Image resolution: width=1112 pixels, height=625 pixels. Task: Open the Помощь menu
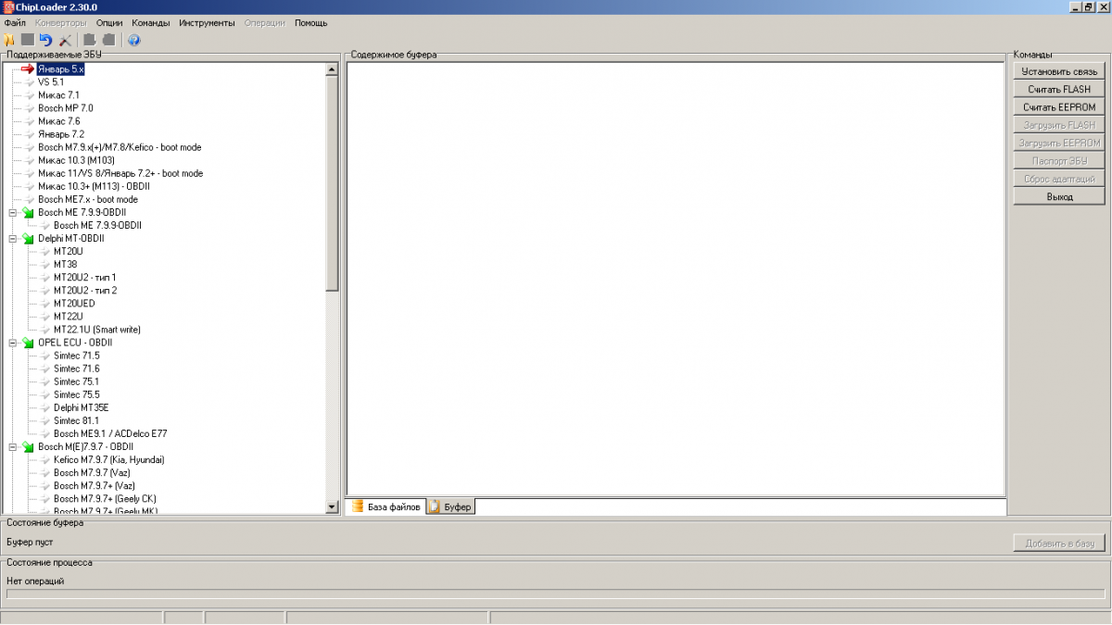310,22
